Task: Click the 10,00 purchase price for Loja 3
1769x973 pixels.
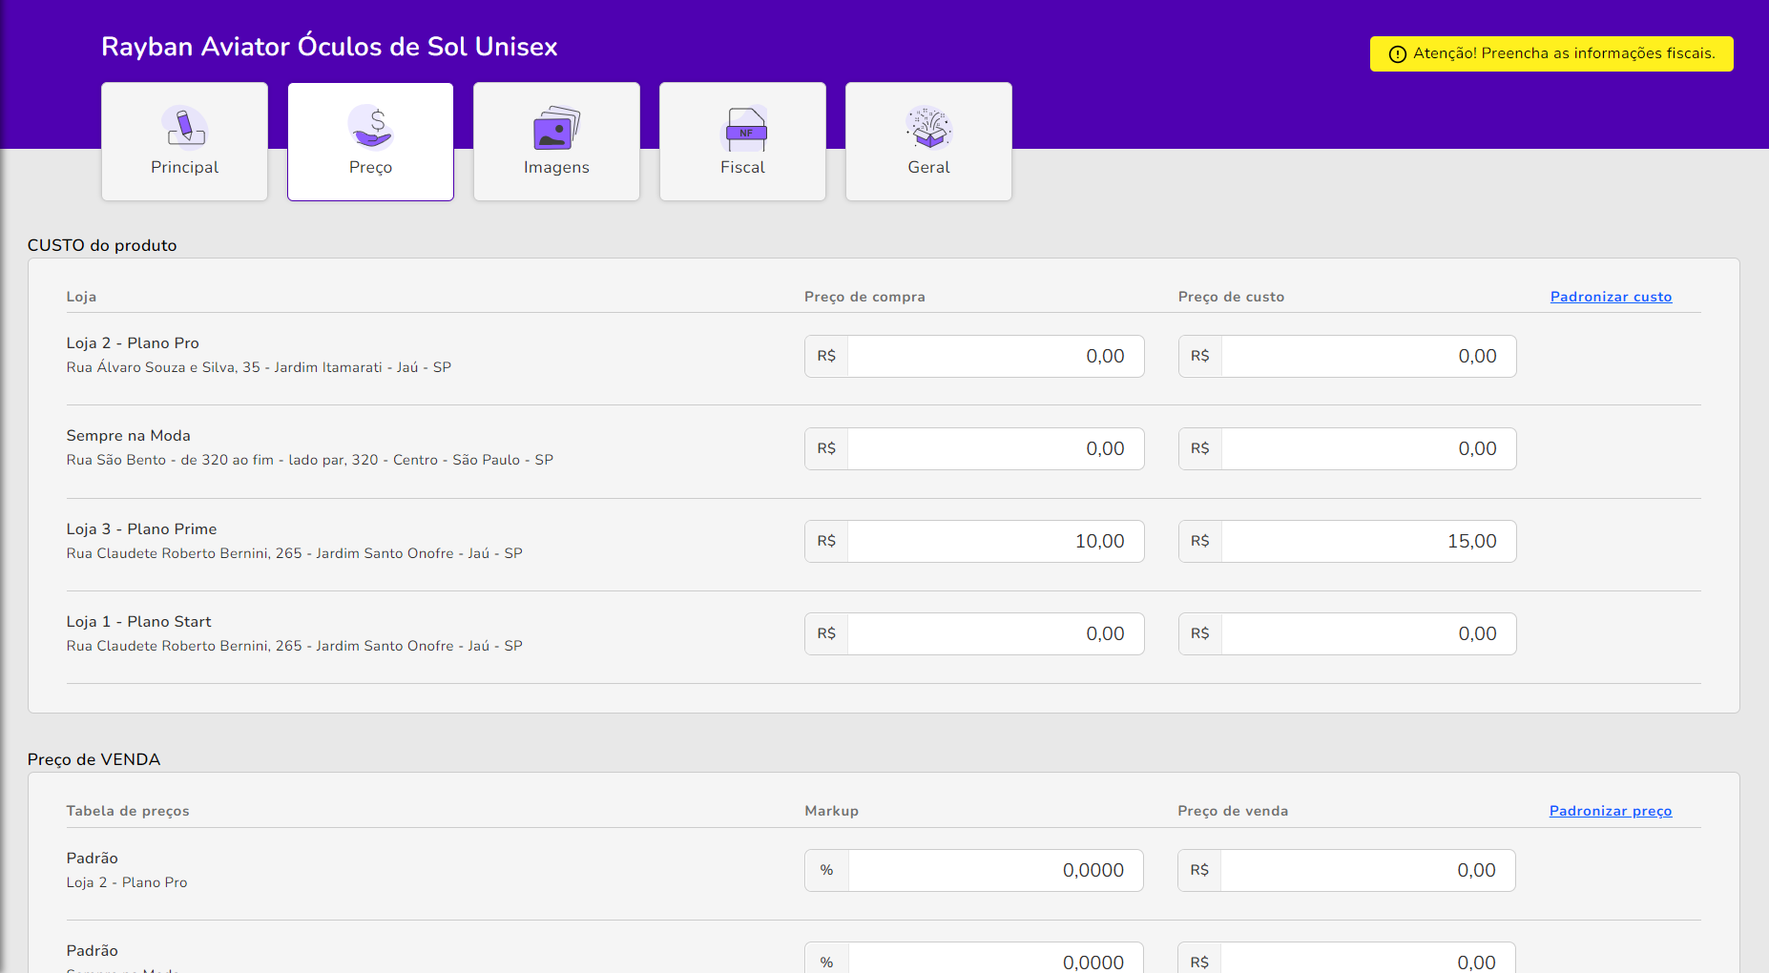Action: tap(974, 541)
